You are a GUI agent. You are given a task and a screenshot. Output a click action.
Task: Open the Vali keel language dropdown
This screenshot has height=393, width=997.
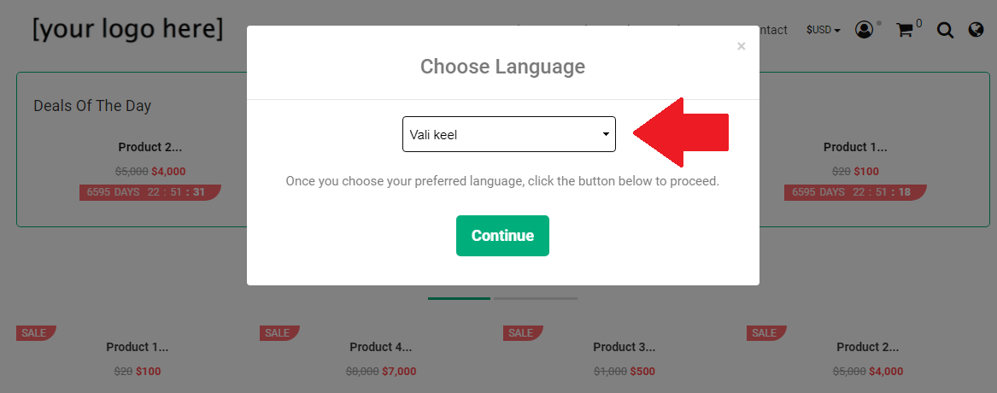(x=509, y=134)
